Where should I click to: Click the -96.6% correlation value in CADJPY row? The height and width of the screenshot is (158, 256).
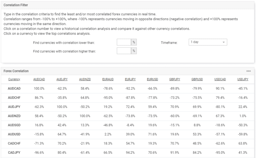coord(39,152)
